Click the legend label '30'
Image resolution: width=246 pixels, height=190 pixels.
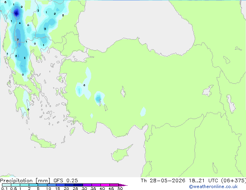[84, 188]
